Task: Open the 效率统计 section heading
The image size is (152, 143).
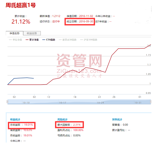Action: [x=117, y=120]
